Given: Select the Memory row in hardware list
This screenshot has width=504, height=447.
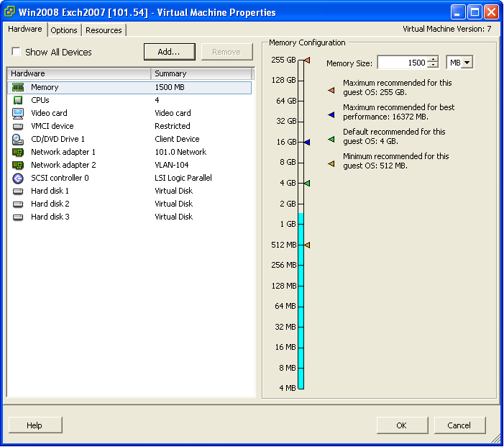Looking at the screenshot, I should tap(129, 88).
